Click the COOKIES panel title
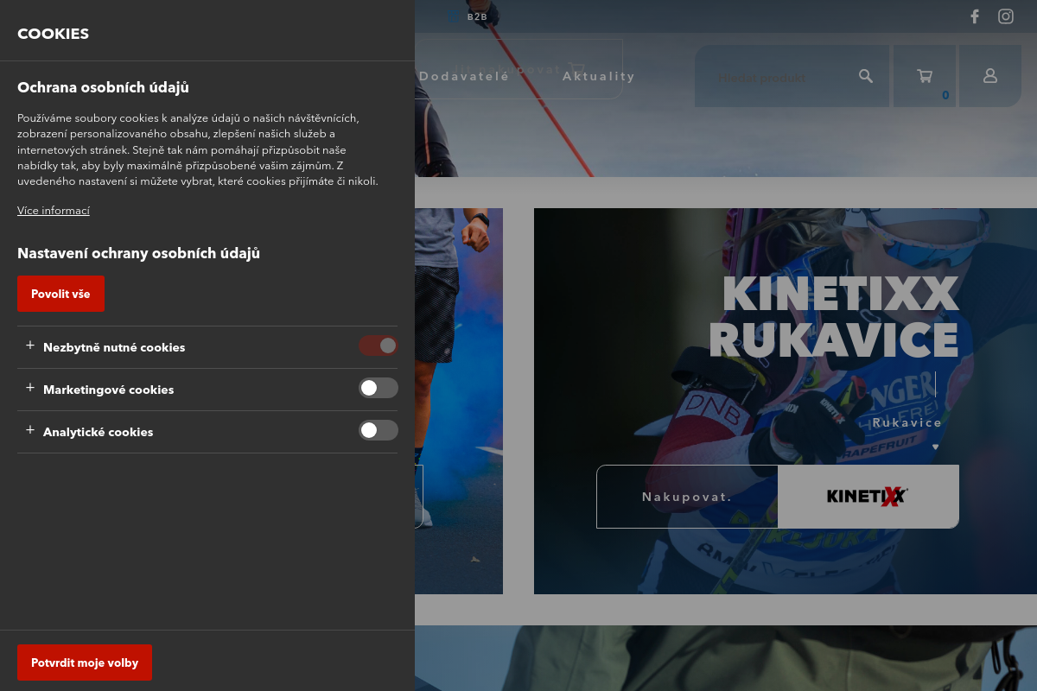This screenshot has width=1037, height=691. pyautogui.click(x=53, y=34)
